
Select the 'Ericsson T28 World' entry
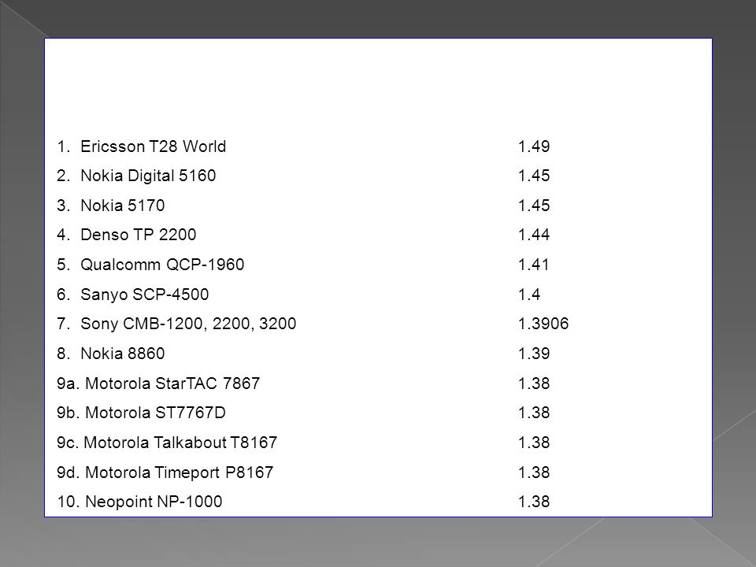[x=153, y=146]
